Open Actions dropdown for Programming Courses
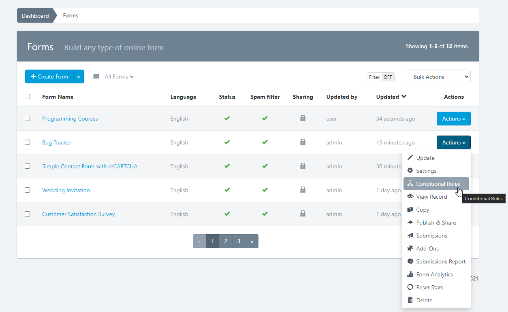This screenshot has height=312, width=508. pyautogui.click(x=453, y=119)
